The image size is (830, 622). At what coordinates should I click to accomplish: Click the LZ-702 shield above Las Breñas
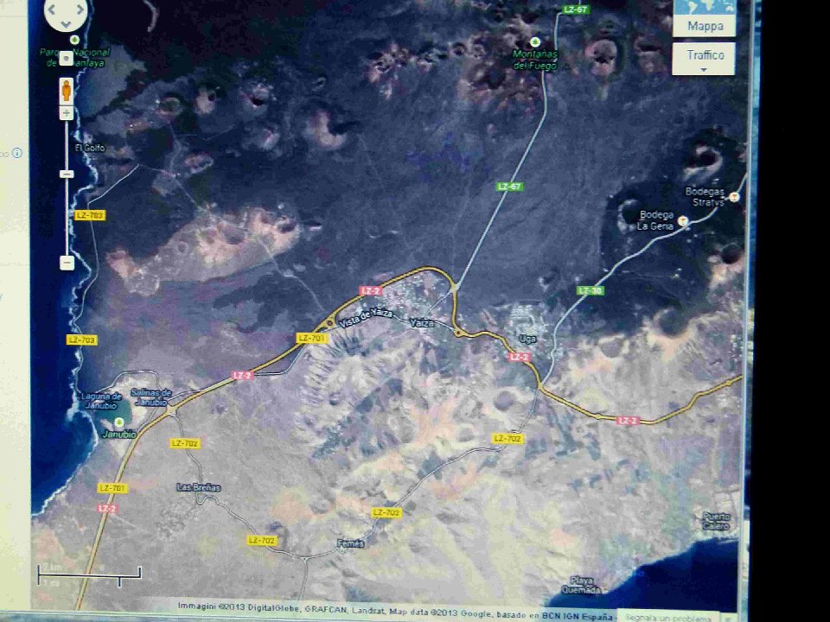point(185,443)
